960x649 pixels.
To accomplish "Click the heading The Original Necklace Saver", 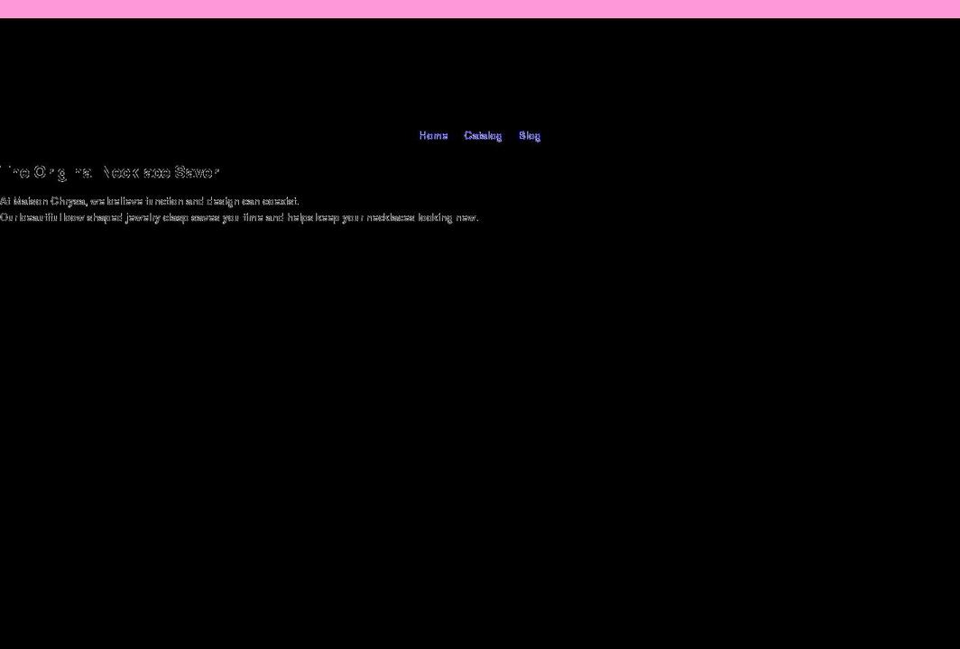I will click(108, 171).
